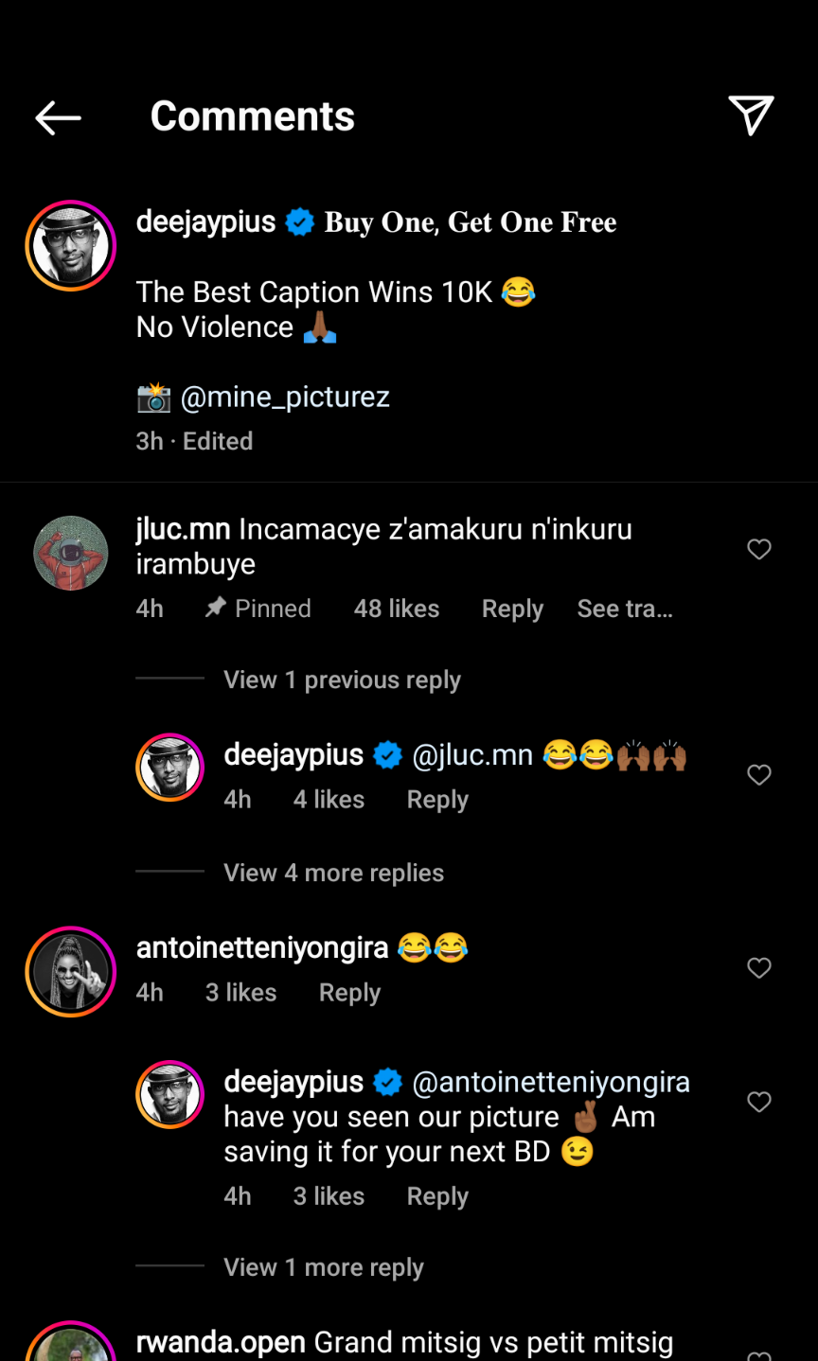
Task: Open deejaypius profile picture in caption
Action: pyautogui.click(x=71, y=245)
